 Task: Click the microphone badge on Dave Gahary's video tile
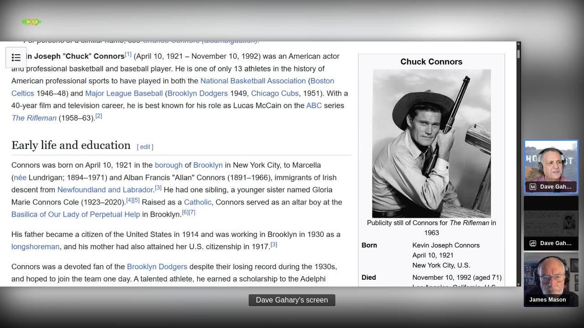coord(532,187)
